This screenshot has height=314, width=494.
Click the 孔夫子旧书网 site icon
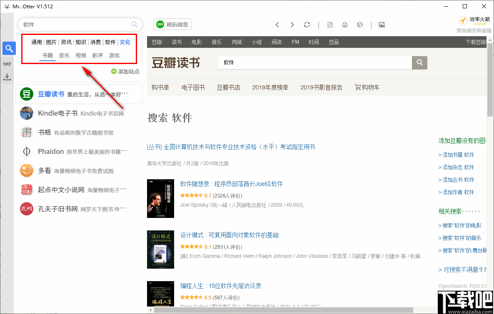click(27, 209)
